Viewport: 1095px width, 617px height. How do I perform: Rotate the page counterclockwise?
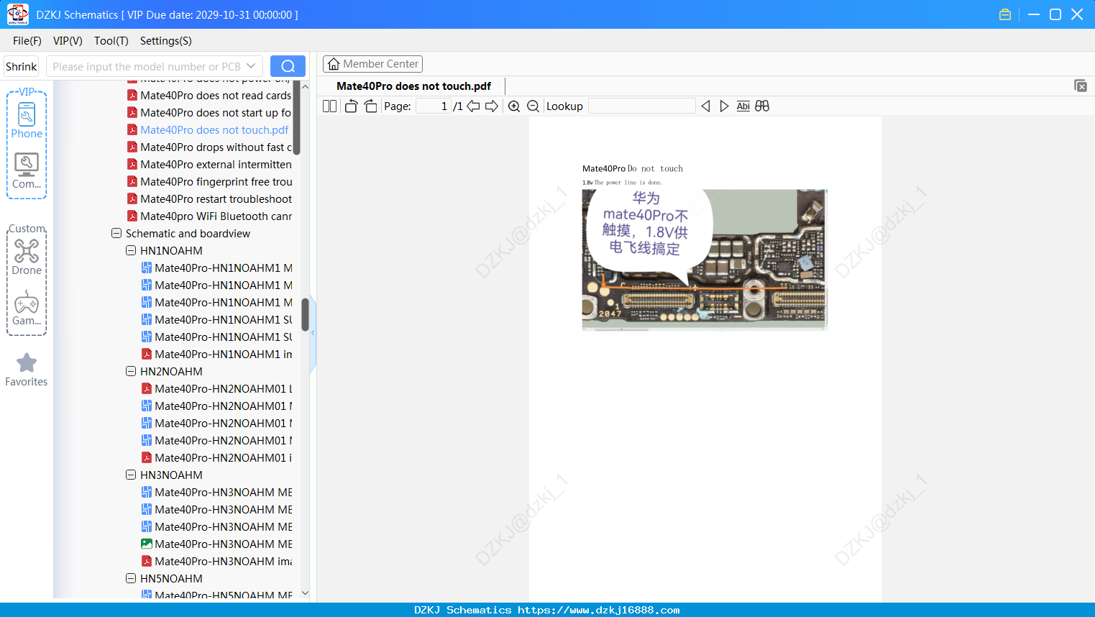(x=351, y=106)
